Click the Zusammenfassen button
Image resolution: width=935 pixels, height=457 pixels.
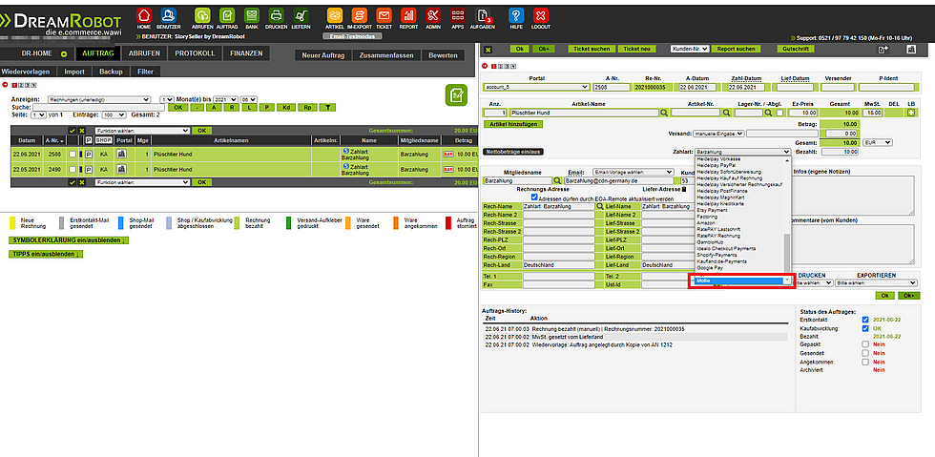tap(386, 55)
